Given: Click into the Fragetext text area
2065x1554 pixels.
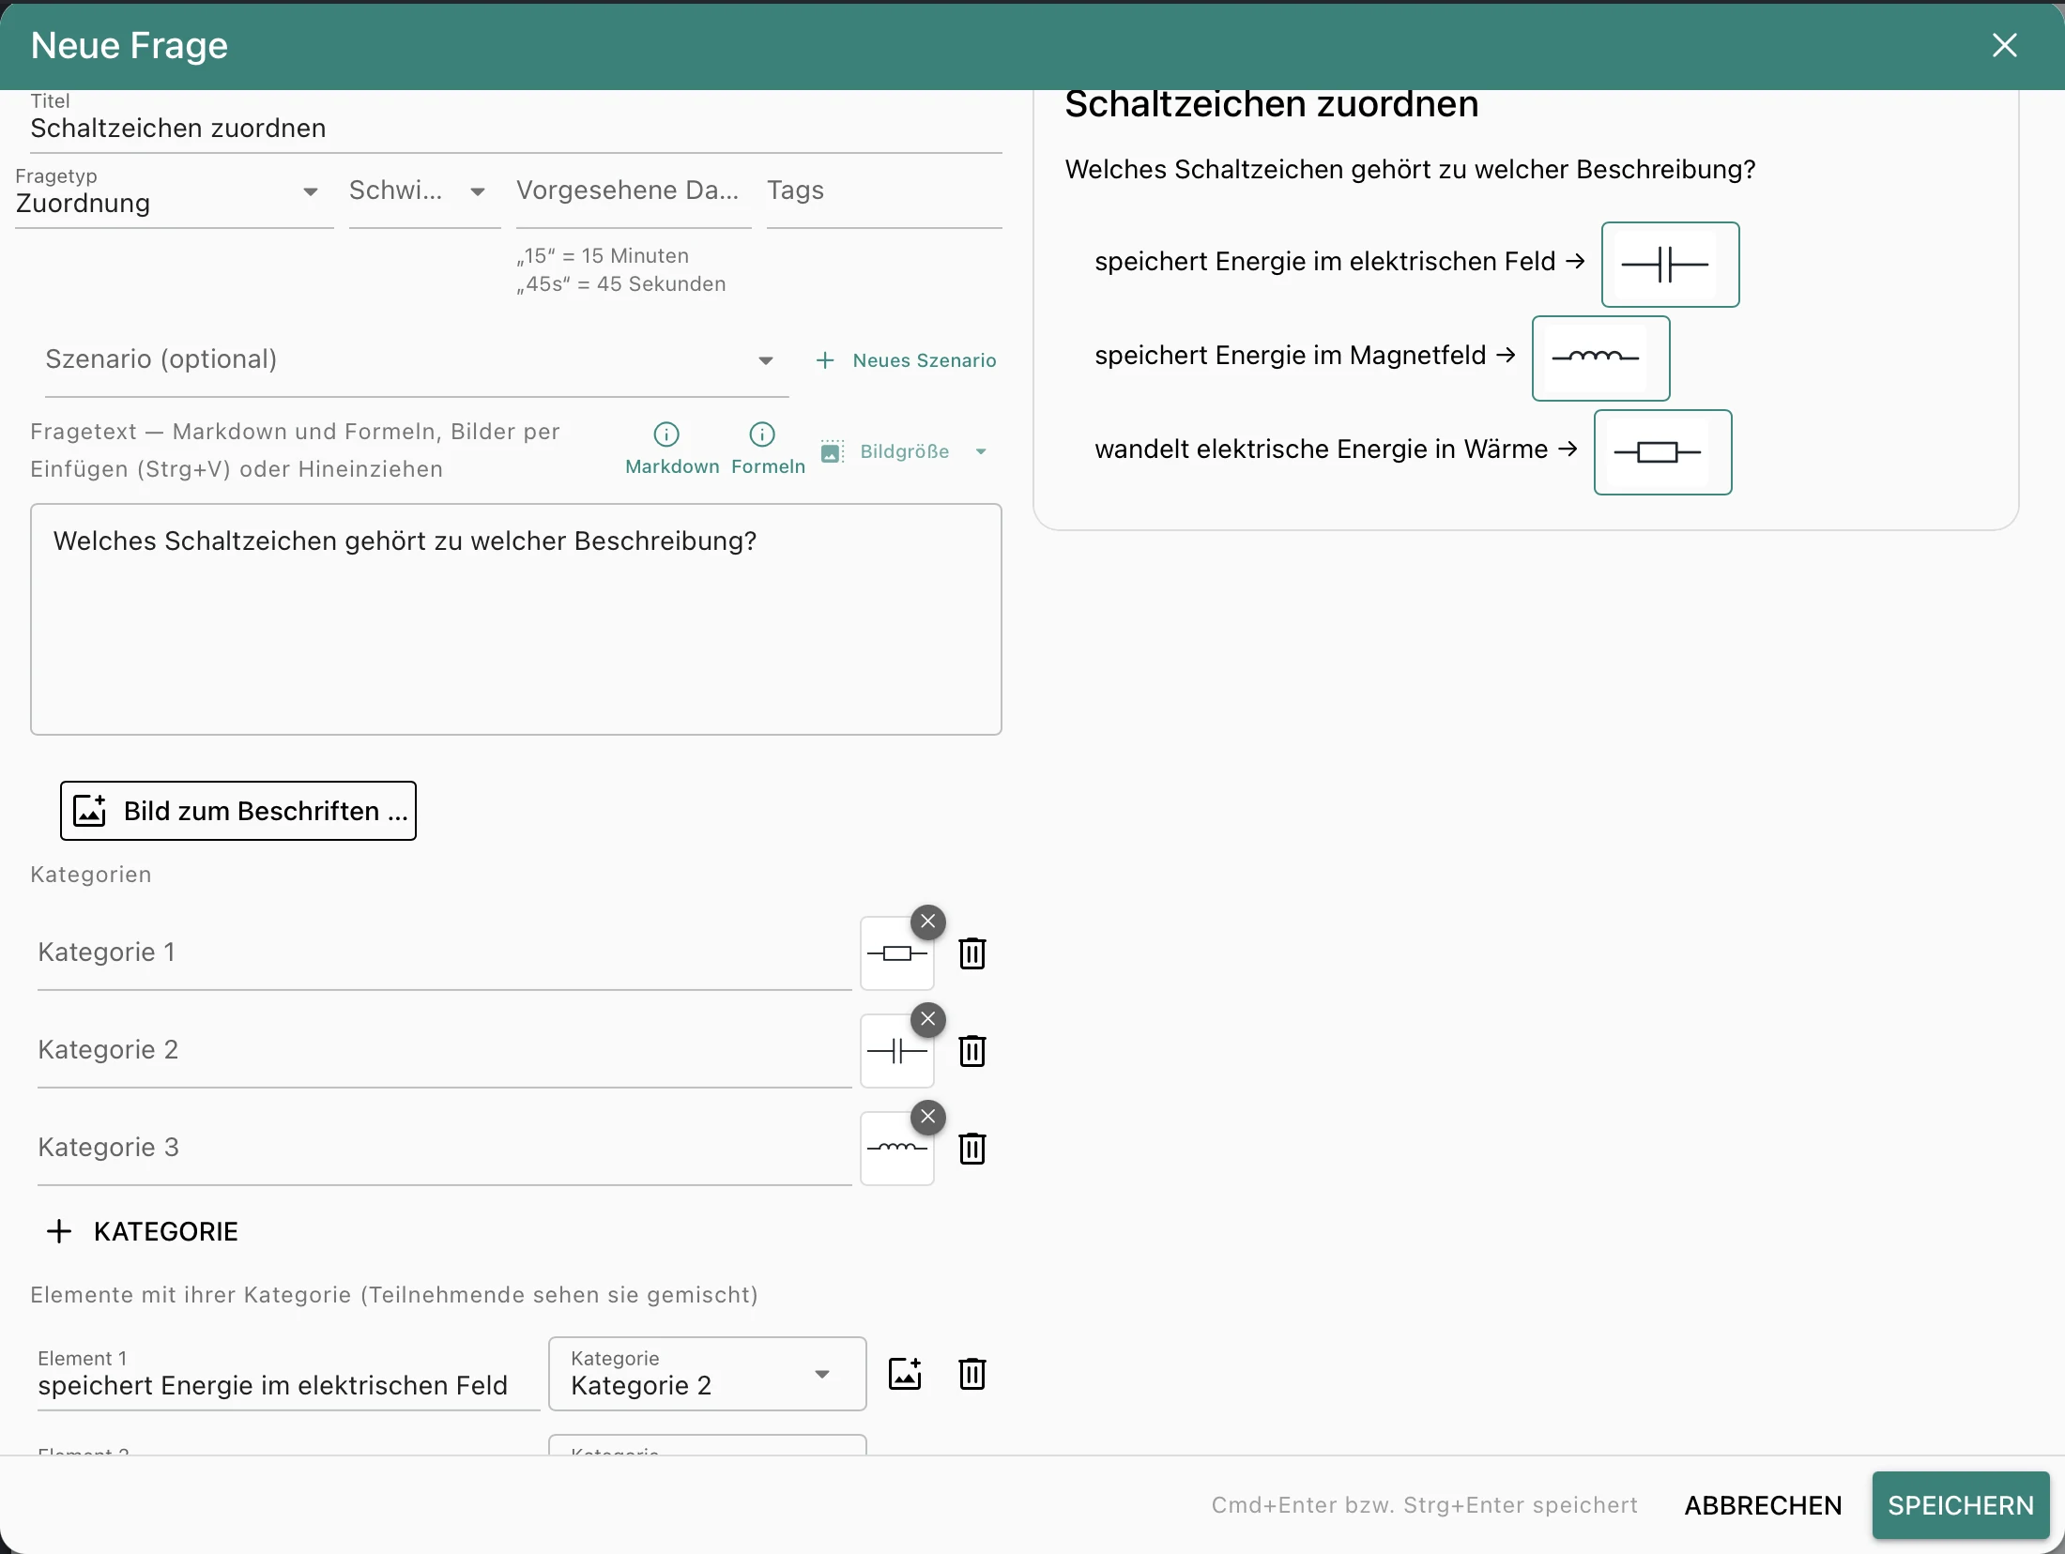Looking at the screenshot, I should coord(516,619).
